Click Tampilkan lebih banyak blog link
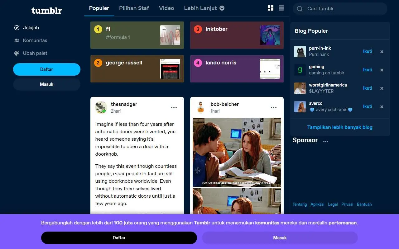This screenshot has height=249, width=399. pos(340,127)
